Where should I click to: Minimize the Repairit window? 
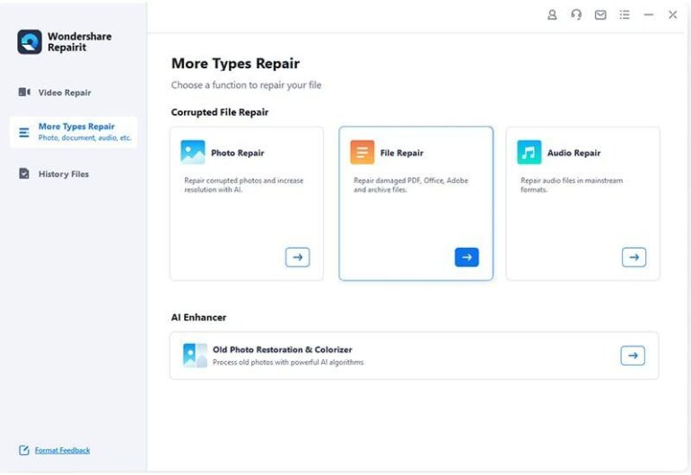648,15
